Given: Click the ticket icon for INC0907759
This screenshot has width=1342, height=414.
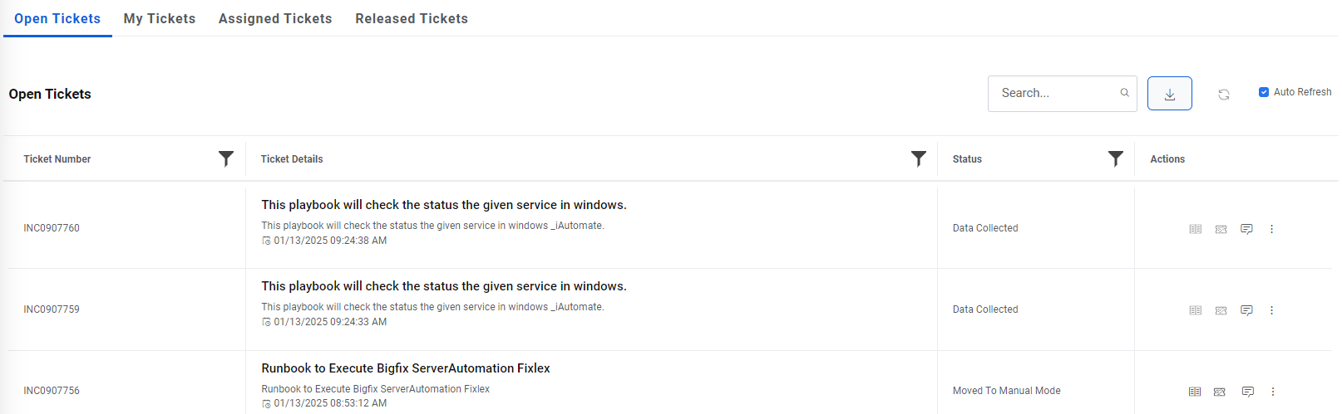Looking at the screenshot, I should point(1221,310).
